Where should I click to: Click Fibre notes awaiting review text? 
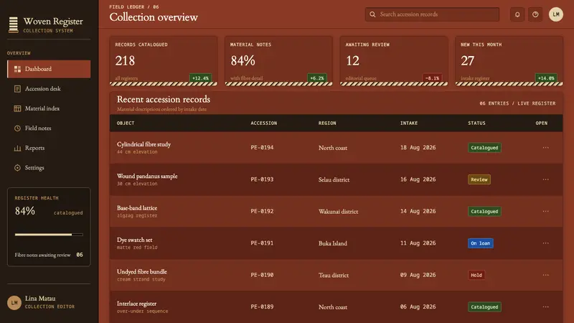pyautogui.click(x=42, y=255)
